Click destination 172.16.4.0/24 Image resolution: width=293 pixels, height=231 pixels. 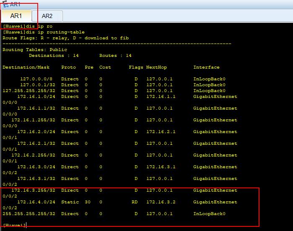click(36, 202)
